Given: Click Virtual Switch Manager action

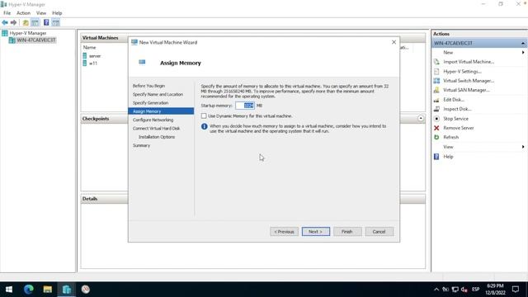Looking at the screenshot, I should [469, 81].
